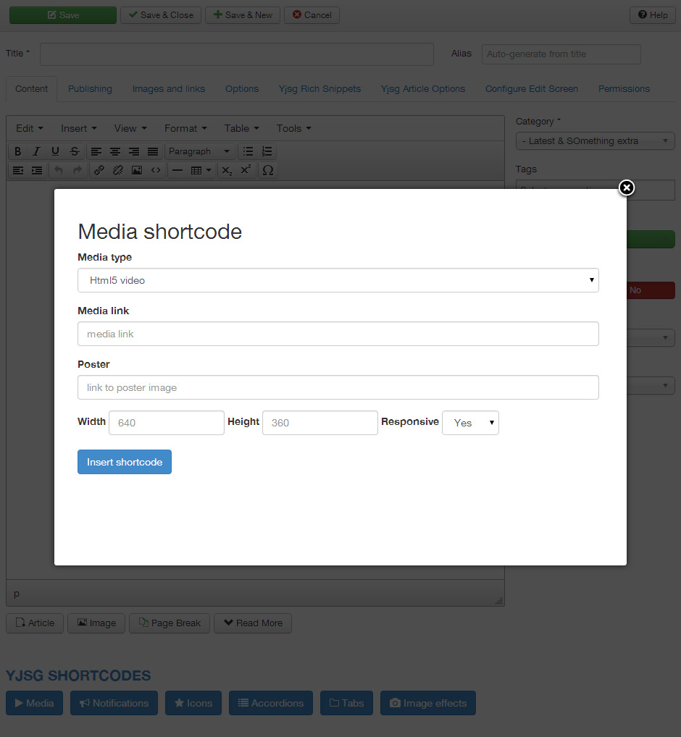Apply italic formatting
The image size is (681, 737).
pos(36,151)
